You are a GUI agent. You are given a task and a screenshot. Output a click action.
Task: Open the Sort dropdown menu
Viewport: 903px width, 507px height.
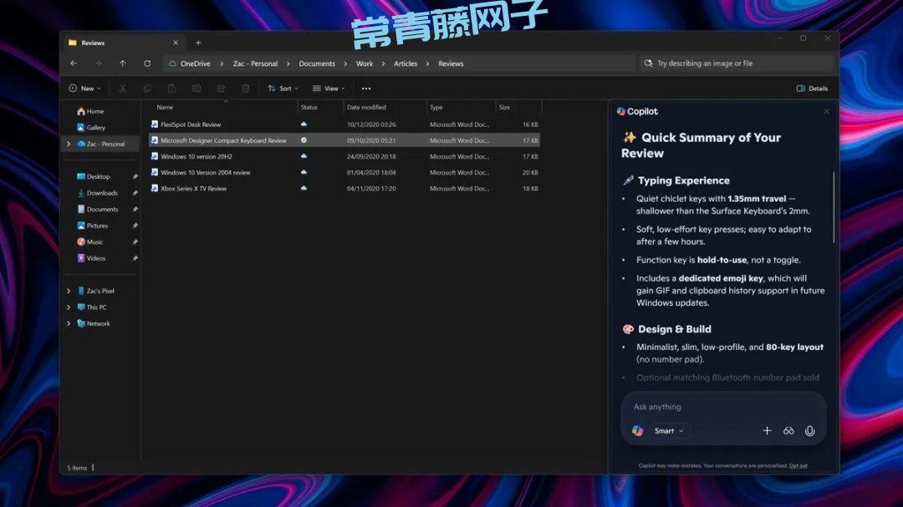click(283, 89)
